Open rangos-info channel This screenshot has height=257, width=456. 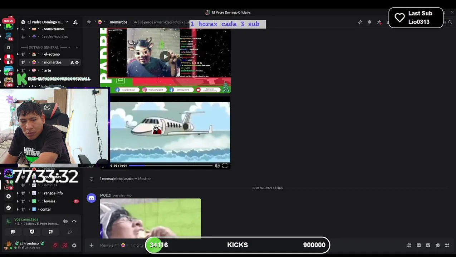tap(49, 193)
